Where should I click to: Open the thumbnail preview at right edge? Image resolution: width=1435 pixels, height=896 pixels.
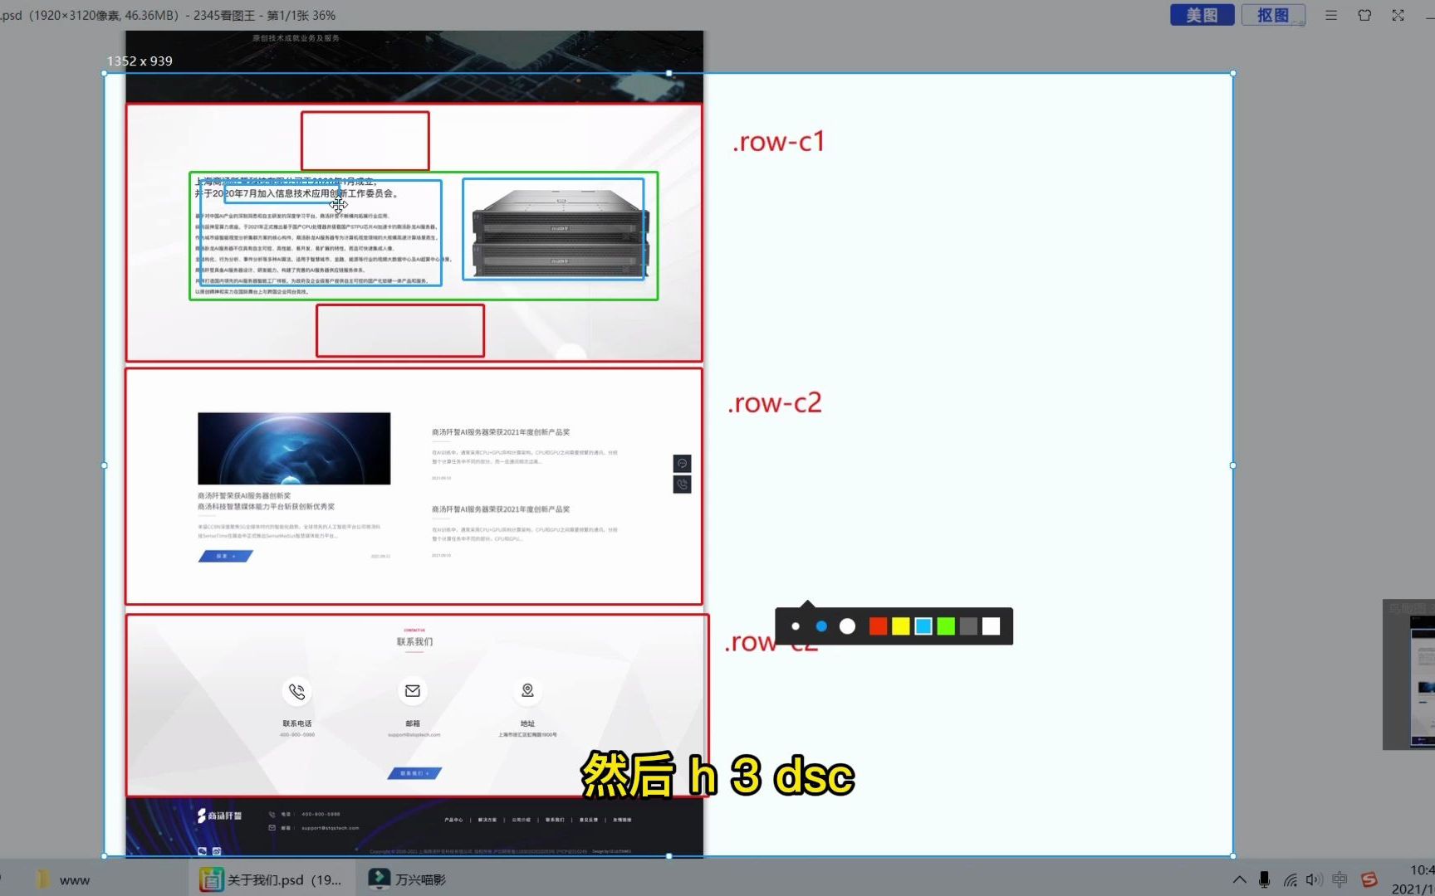pos(1409,674)
